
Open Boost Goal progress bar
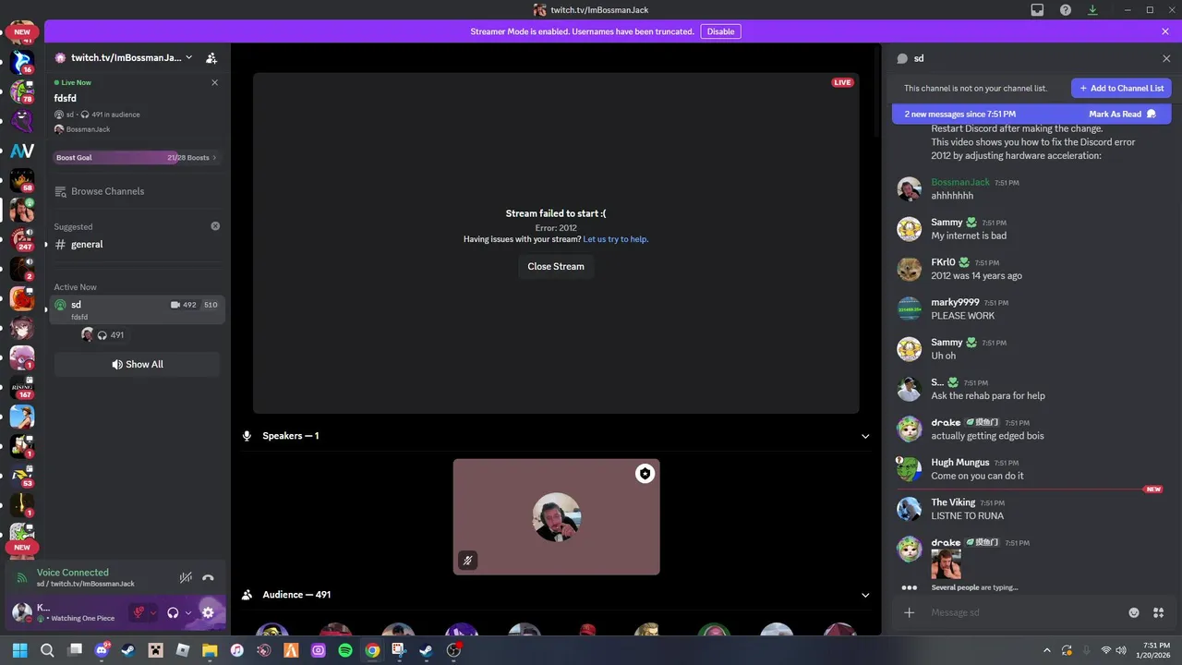[137, 158]
